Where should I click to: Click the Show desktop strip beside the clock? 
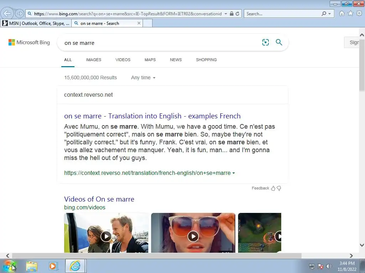coord(363,266)
